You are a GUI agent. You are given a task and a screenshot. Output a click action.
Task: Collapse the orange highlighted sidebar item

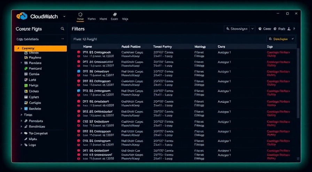tap(18, 48)
